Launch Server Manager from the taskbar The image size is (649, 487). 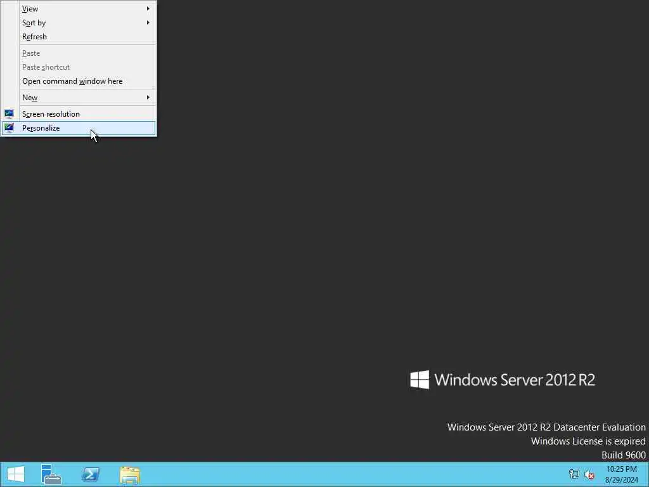pos(51,474)
